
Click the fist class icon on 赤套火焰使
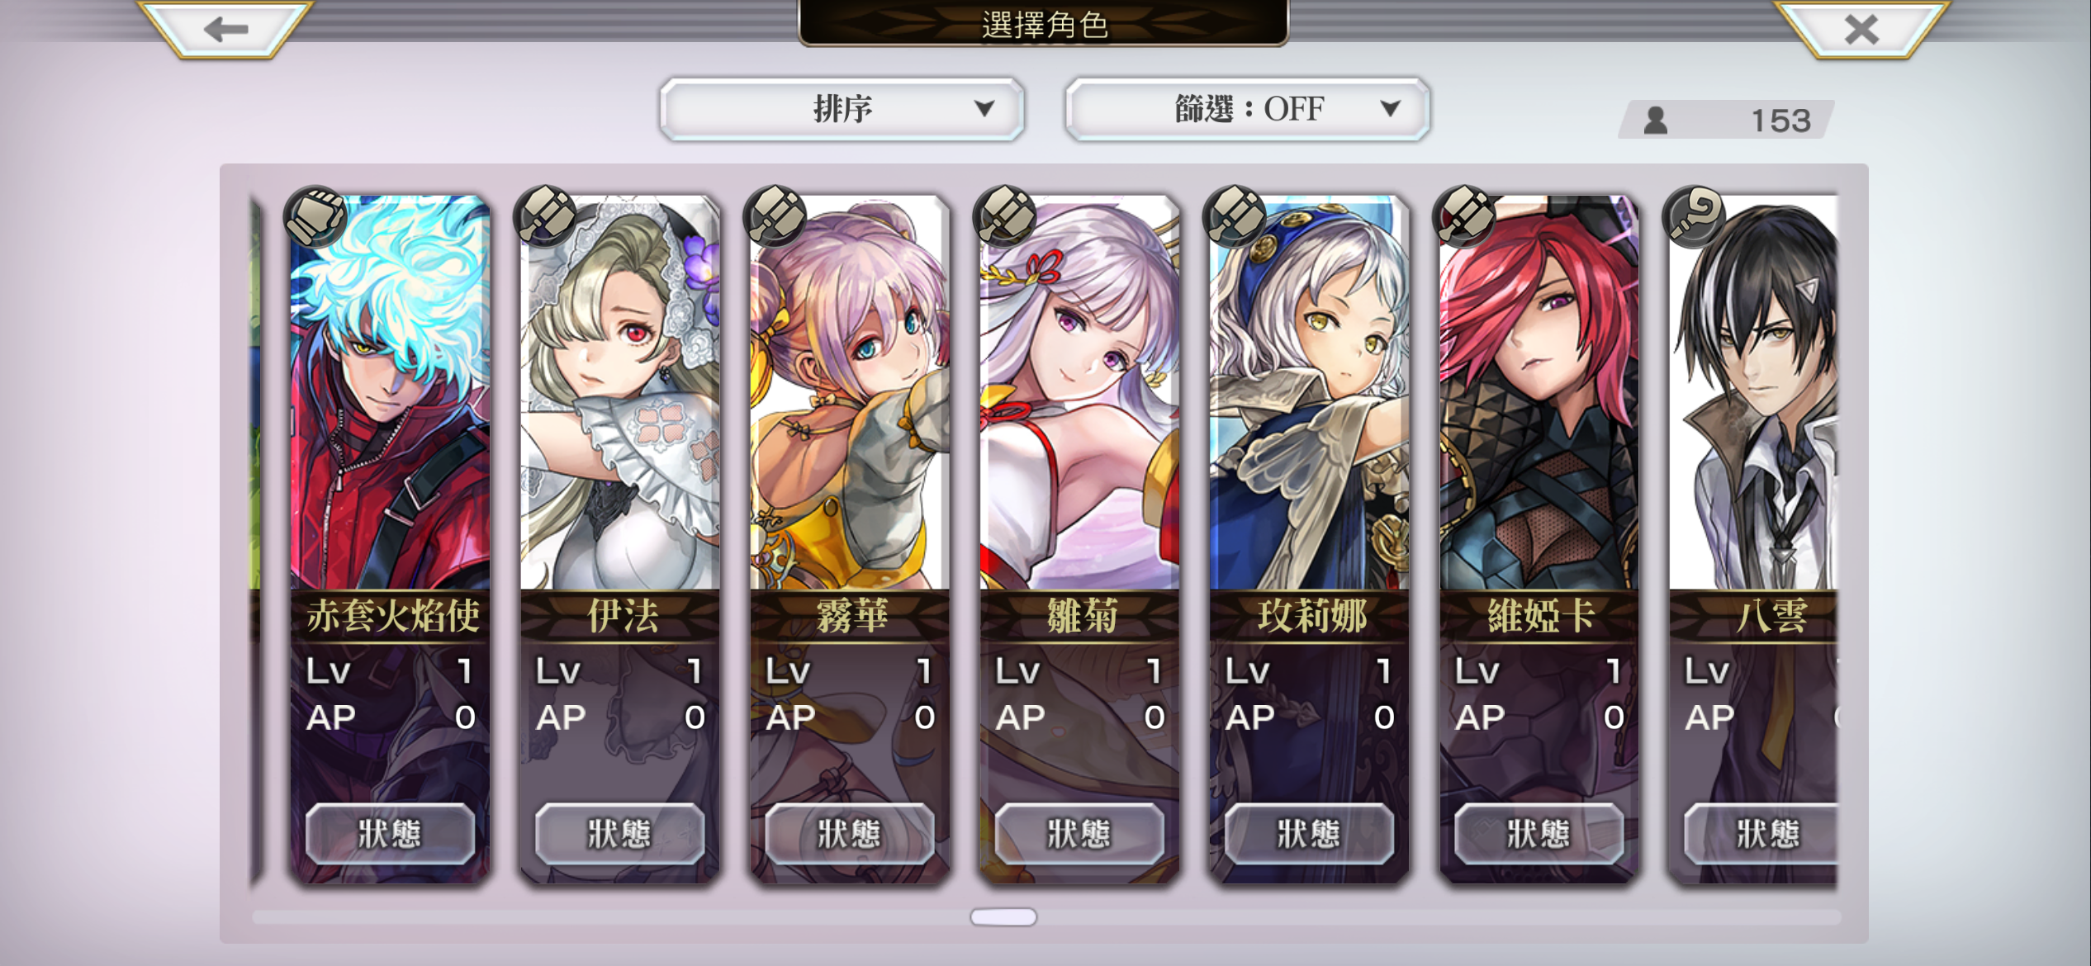[315, 217]
